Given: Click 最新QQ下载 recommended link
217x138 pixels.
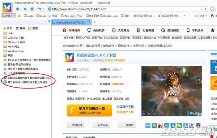Looking at the screenshot, I should (83, 38).
